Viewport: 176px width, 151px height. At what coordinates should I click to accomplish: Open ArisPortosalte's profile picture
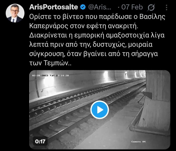pos(15,13)
